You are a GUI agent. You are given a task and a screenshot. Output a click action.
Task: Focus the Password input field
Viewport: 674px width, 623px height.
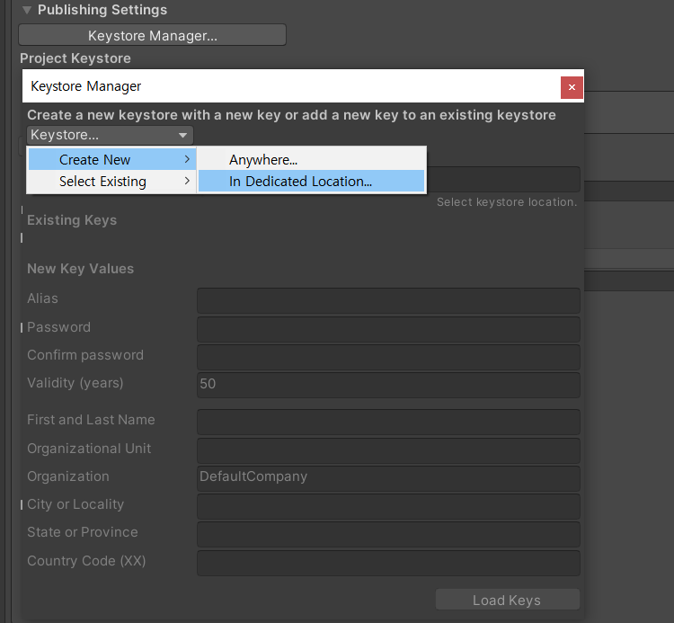(388, 329)
